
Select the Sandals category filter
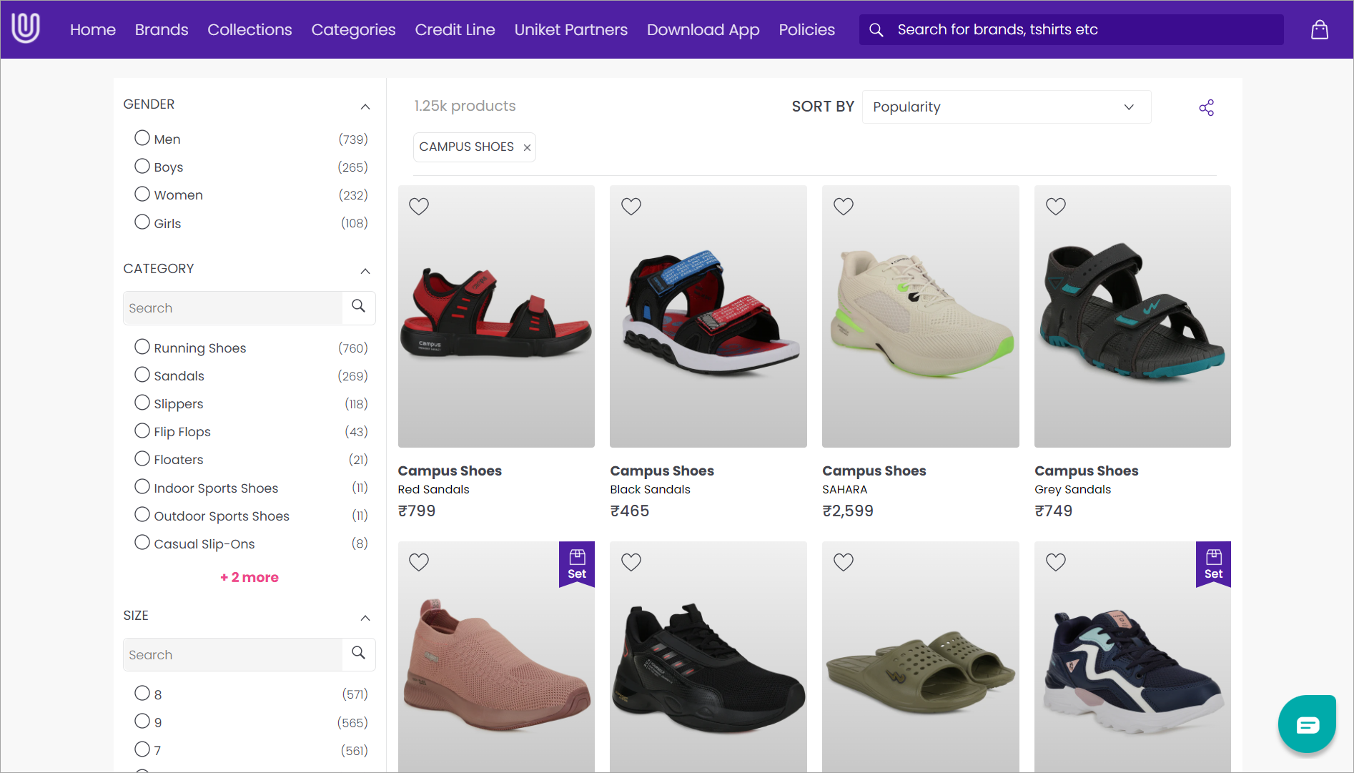[x=142, y=375]
